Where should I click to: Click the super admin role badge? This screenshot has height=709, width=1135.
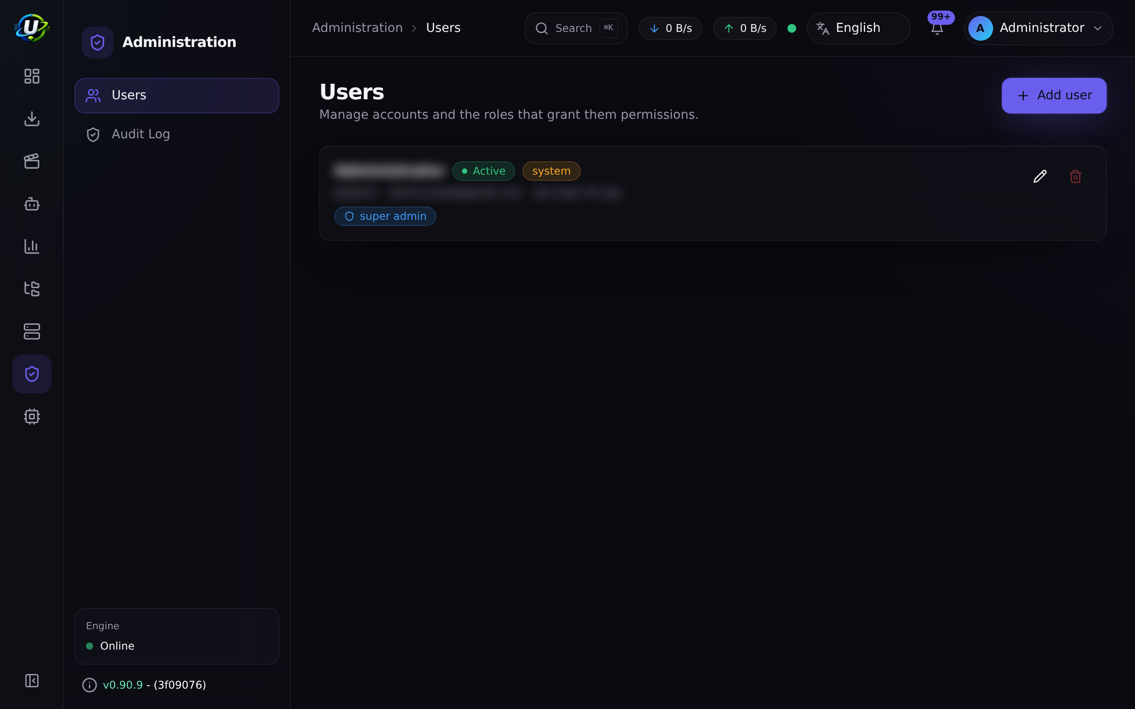pyautogui.click(x=385, y=216)
